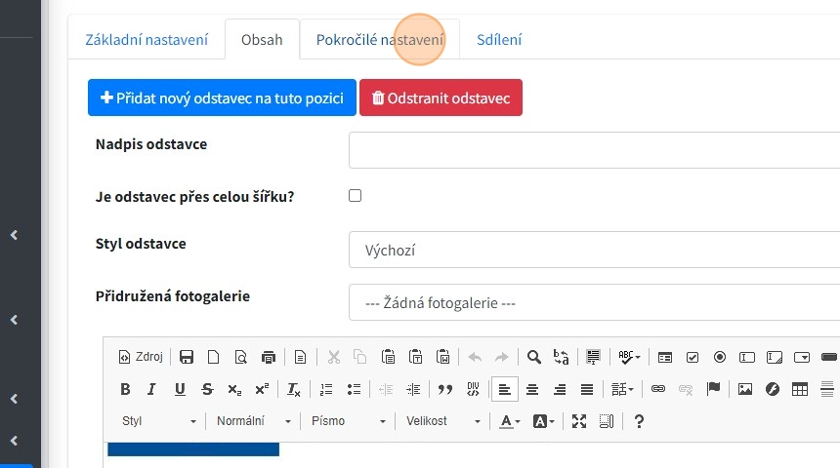Screen dimensions: 840x468
Task: Click Přidat nový odstavec na tuto pozici
Action: (x=222, y=98)
